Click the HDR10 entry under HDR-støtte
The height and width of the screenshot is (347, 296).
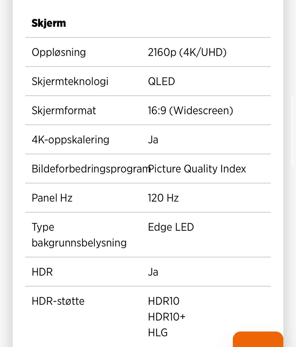pos(163,301)
